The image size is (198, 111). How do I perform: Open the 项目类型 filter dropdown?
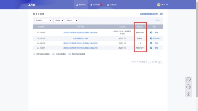(x=43, y=20)
